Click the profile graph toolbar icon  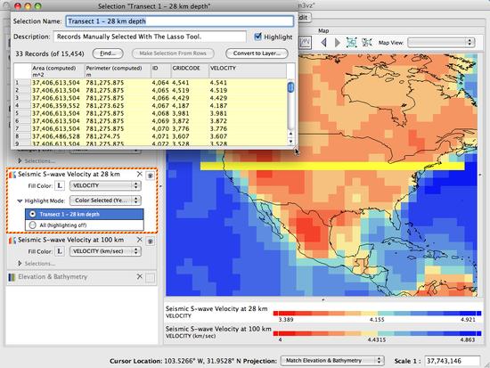pos(305,42)
